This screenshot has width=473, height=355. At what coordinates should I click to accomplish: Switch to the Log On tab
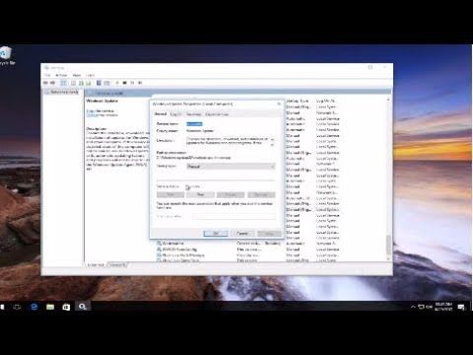point(175,114)
